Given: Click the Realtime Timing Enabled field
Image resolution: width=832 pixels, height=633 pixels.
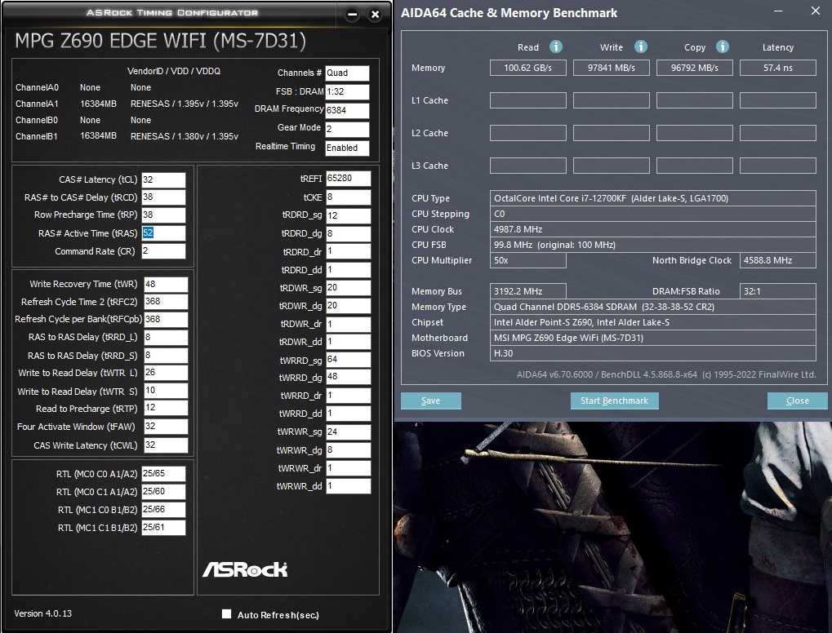Looking at the screenshot, I should pyautogui.click(x=347, y=148).
